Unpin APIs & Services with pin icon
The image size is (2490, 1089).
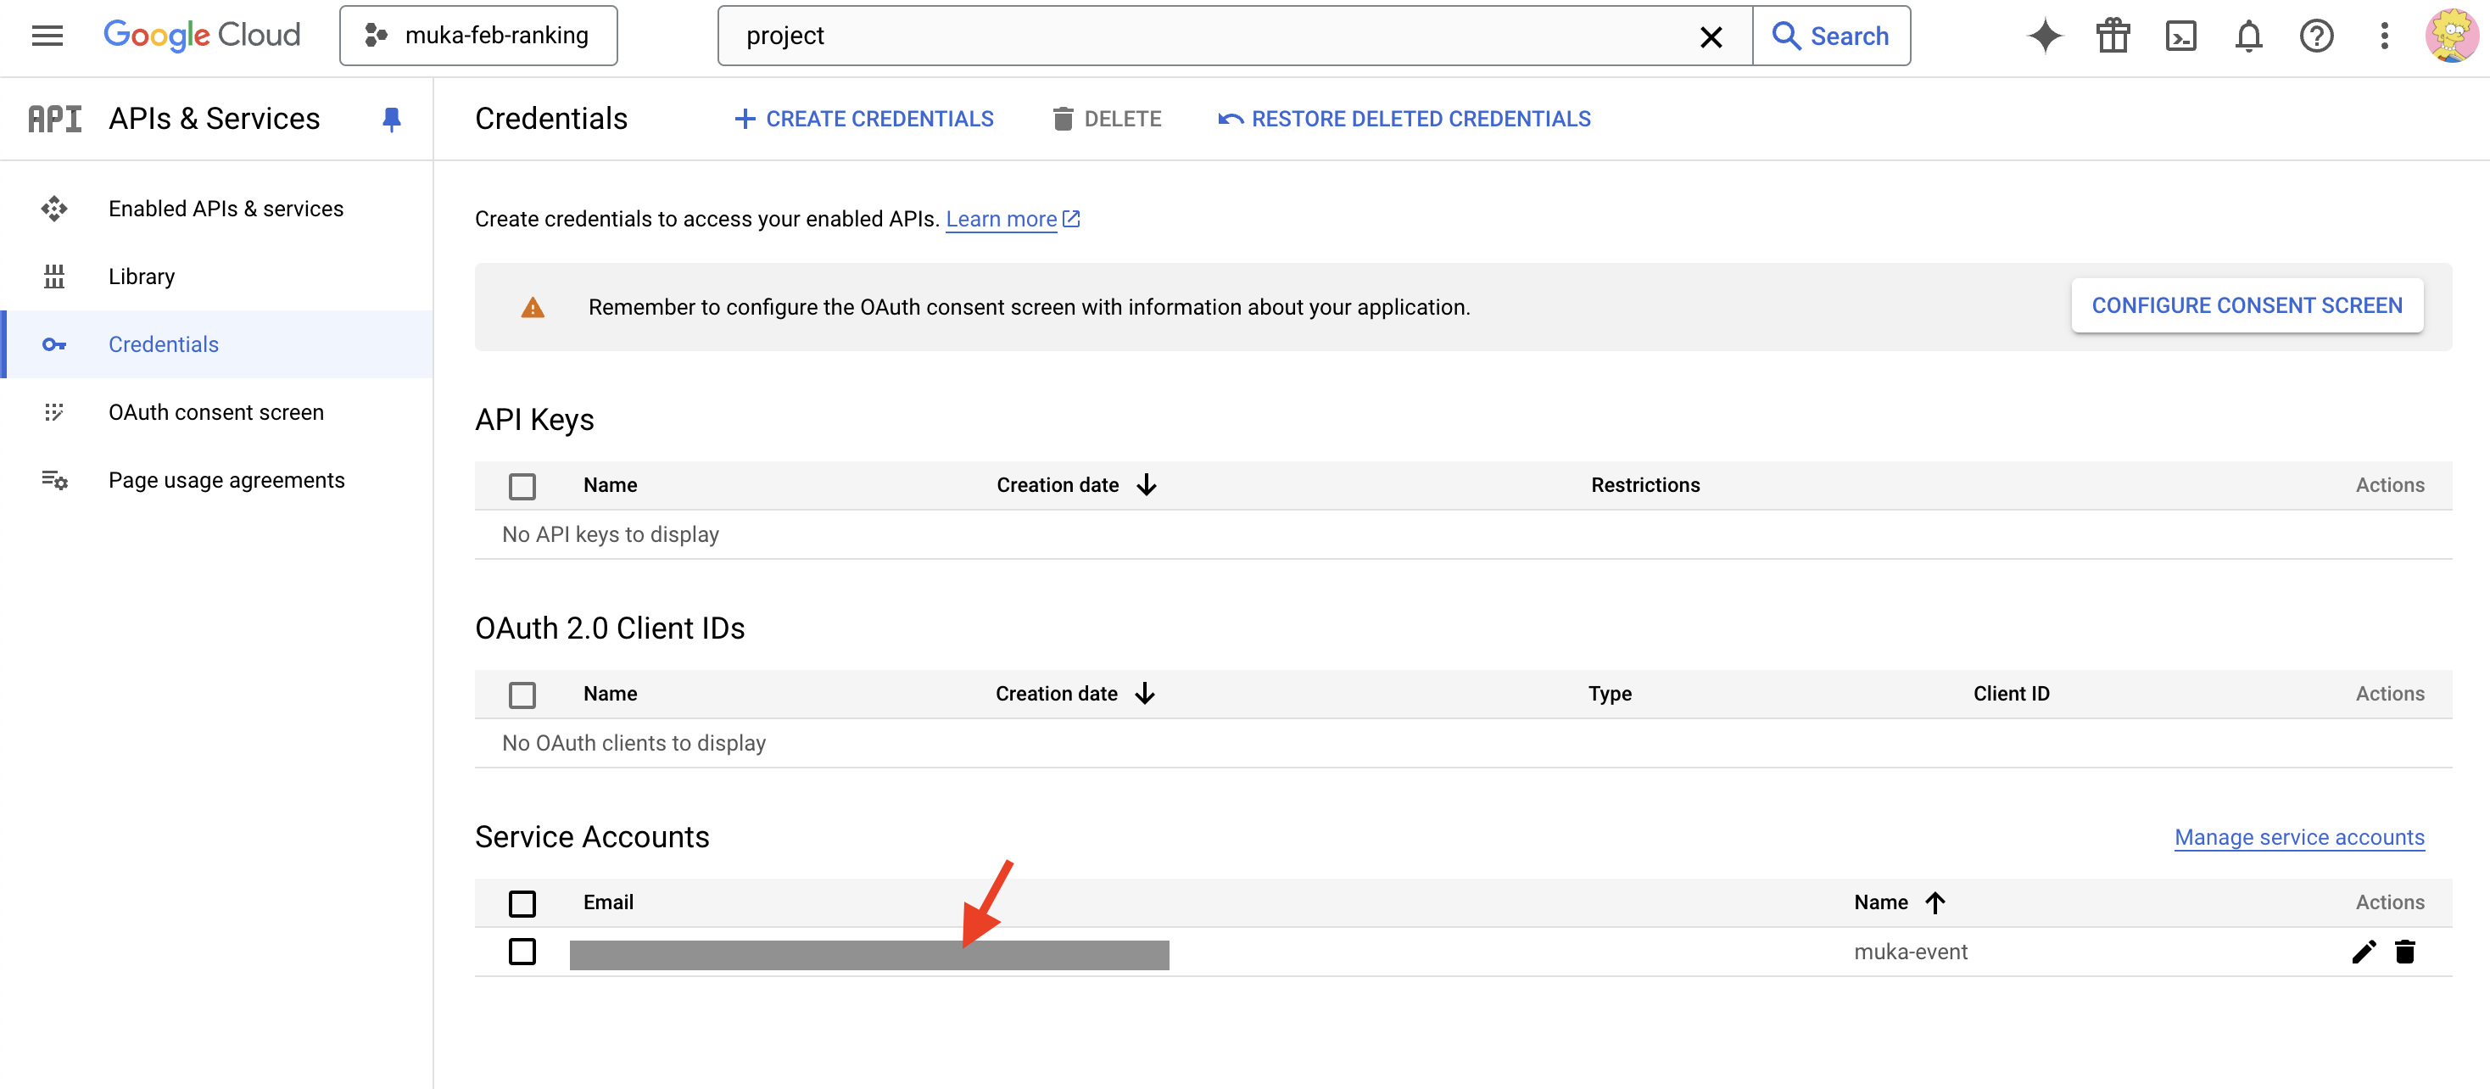(392, 119)
